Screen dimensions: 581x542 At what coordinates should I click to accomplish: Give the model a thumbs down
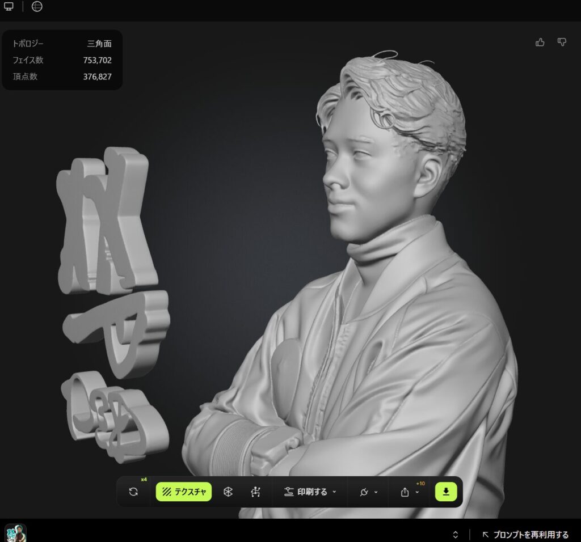[x=562, y=42]
